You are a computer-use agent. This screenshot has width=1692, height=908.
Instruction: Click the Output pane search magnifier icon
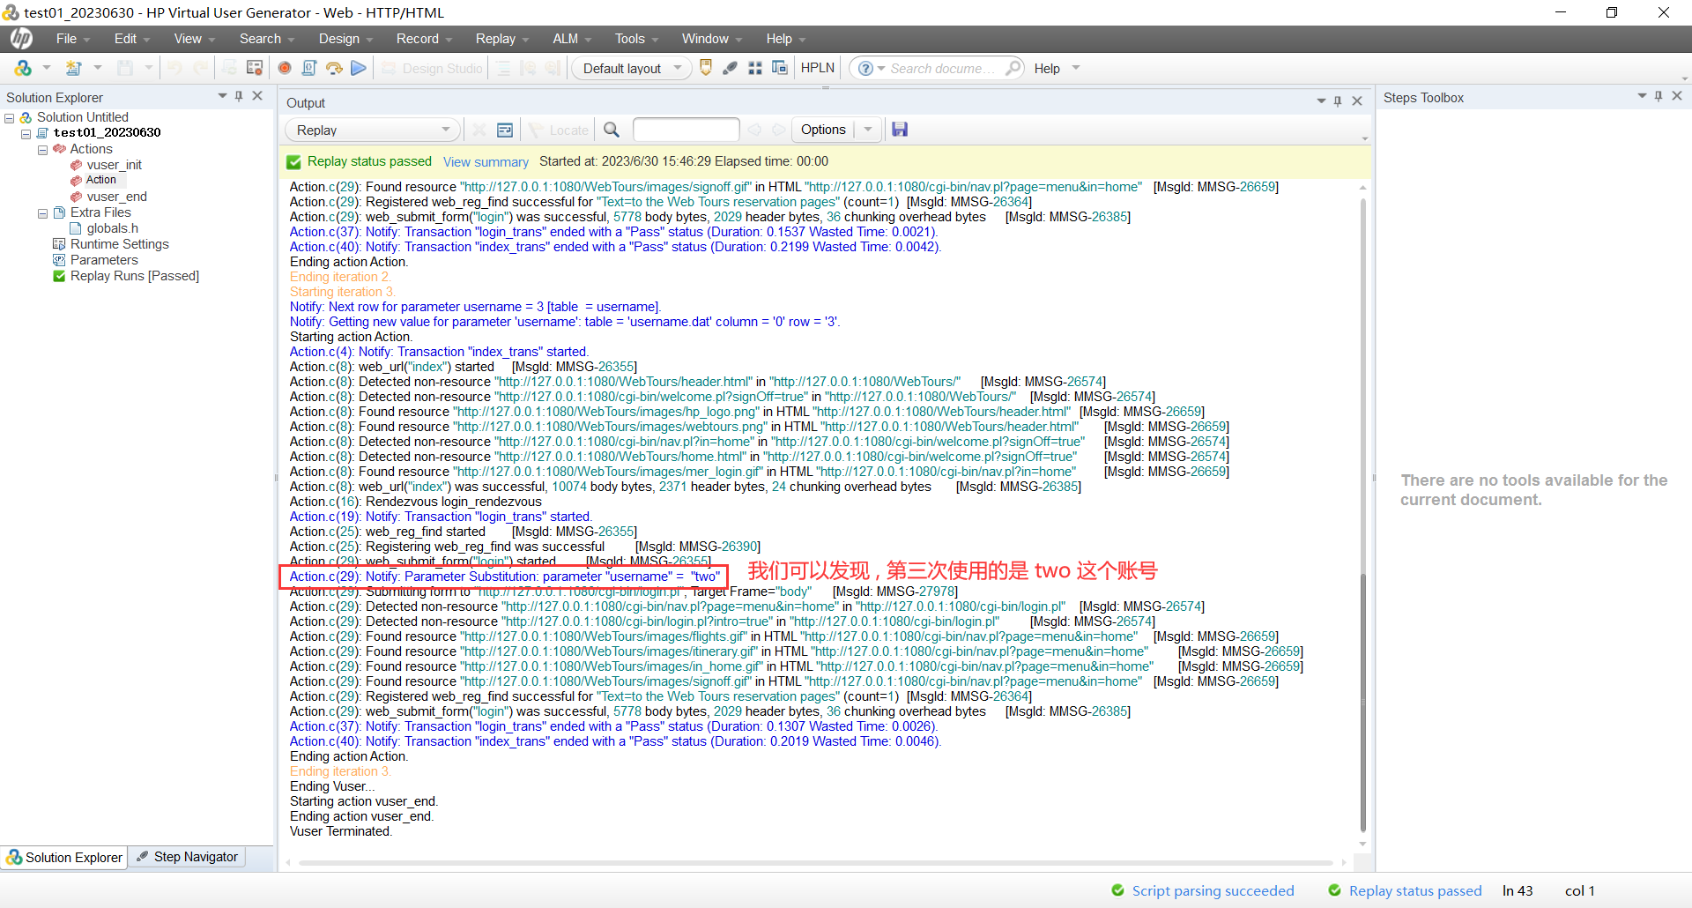[612, 130]
